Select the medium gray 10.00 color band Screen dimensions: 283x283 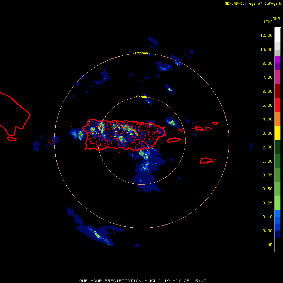(278, 53)
